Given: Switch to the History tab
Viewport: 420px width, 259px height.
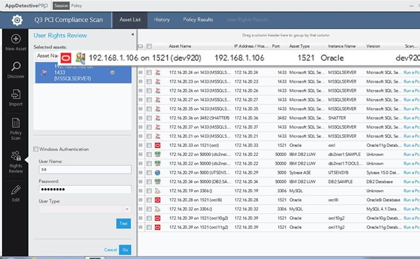Looking at the screenshot, I should [161, 20].
